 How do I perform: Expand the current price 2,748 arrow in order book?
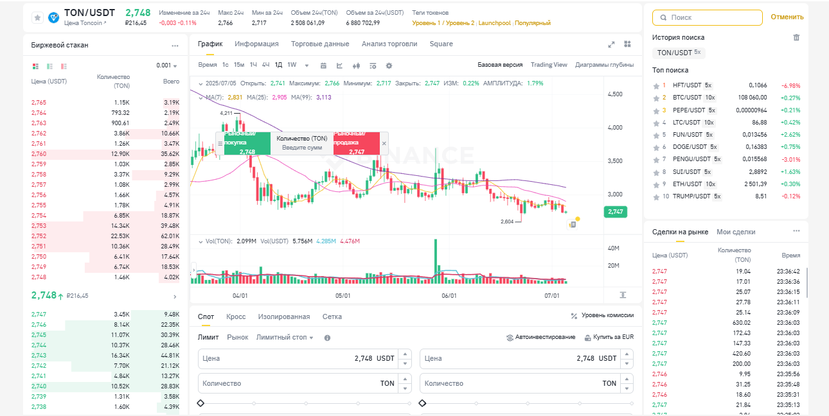click(175, 297)
